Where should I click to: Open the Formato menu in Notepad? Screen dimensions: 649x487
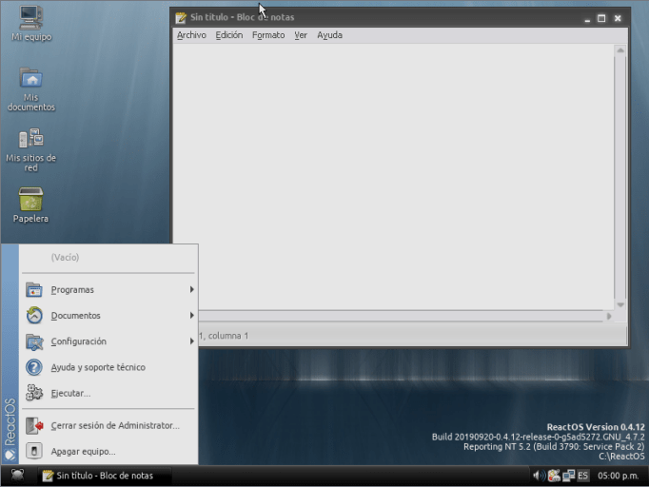pos(268,35)
